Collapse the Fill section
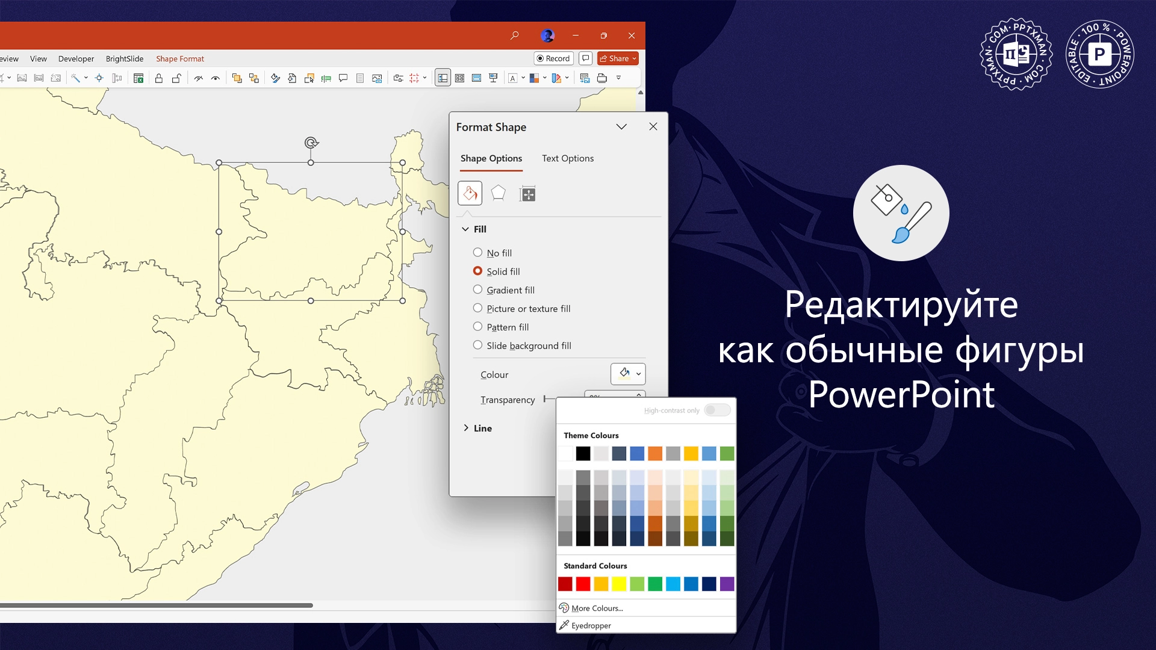This screenshot has width=1156, height=650. click(466, 229)
